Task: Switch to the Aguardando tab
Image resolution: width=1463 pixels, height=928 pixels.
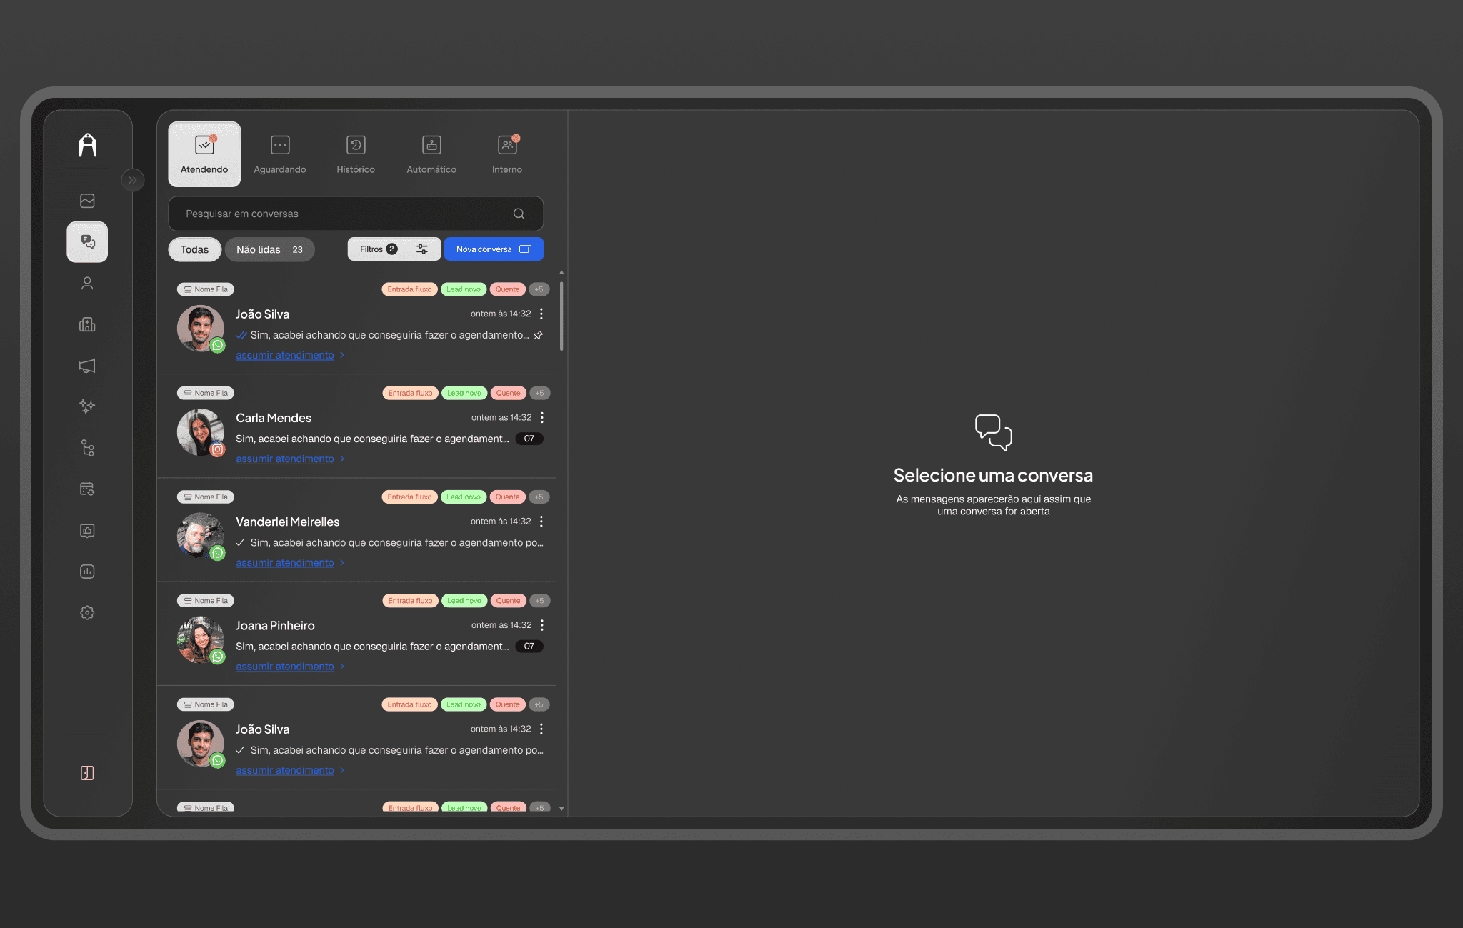Action: [x=280, y=154]
